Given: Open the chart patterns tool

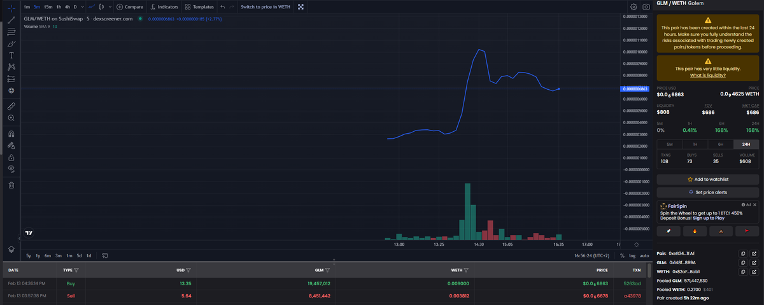Looking at the screenshot, I should point(11,67).
